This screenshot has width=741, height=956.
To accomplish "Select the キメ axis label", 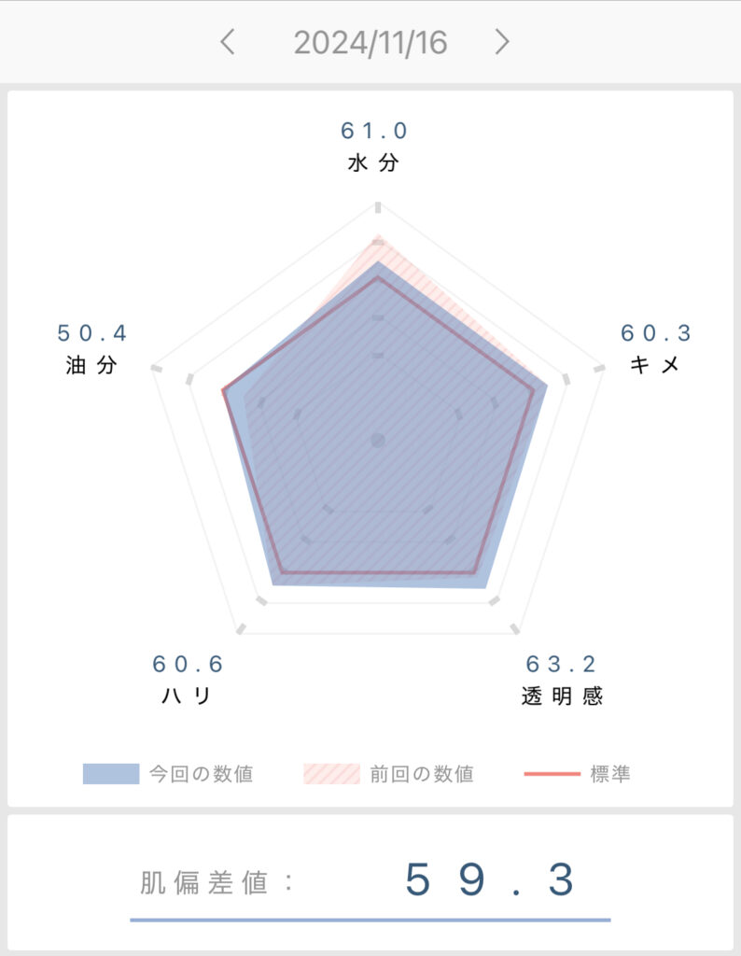I will click(654, 365).
